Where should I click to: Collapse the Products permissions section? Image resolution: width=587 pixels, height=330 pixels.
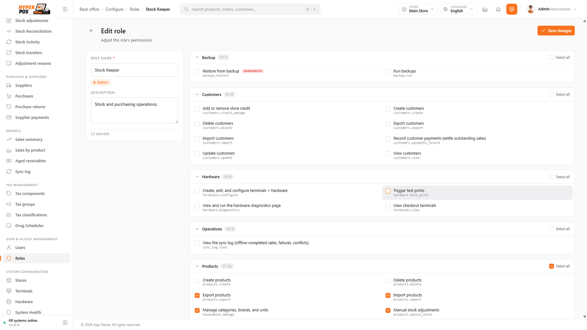click(197, 266)
